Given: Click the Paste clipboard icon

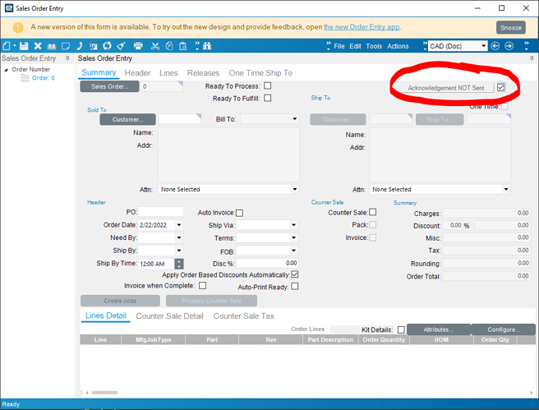Looking at the screenshot, I should [183, 46].
